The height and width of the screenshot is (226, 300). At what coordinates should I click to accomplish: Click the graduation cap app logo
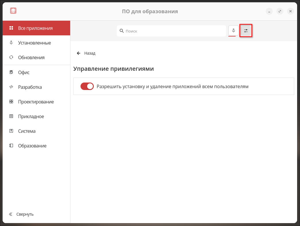tap(13, 11)
